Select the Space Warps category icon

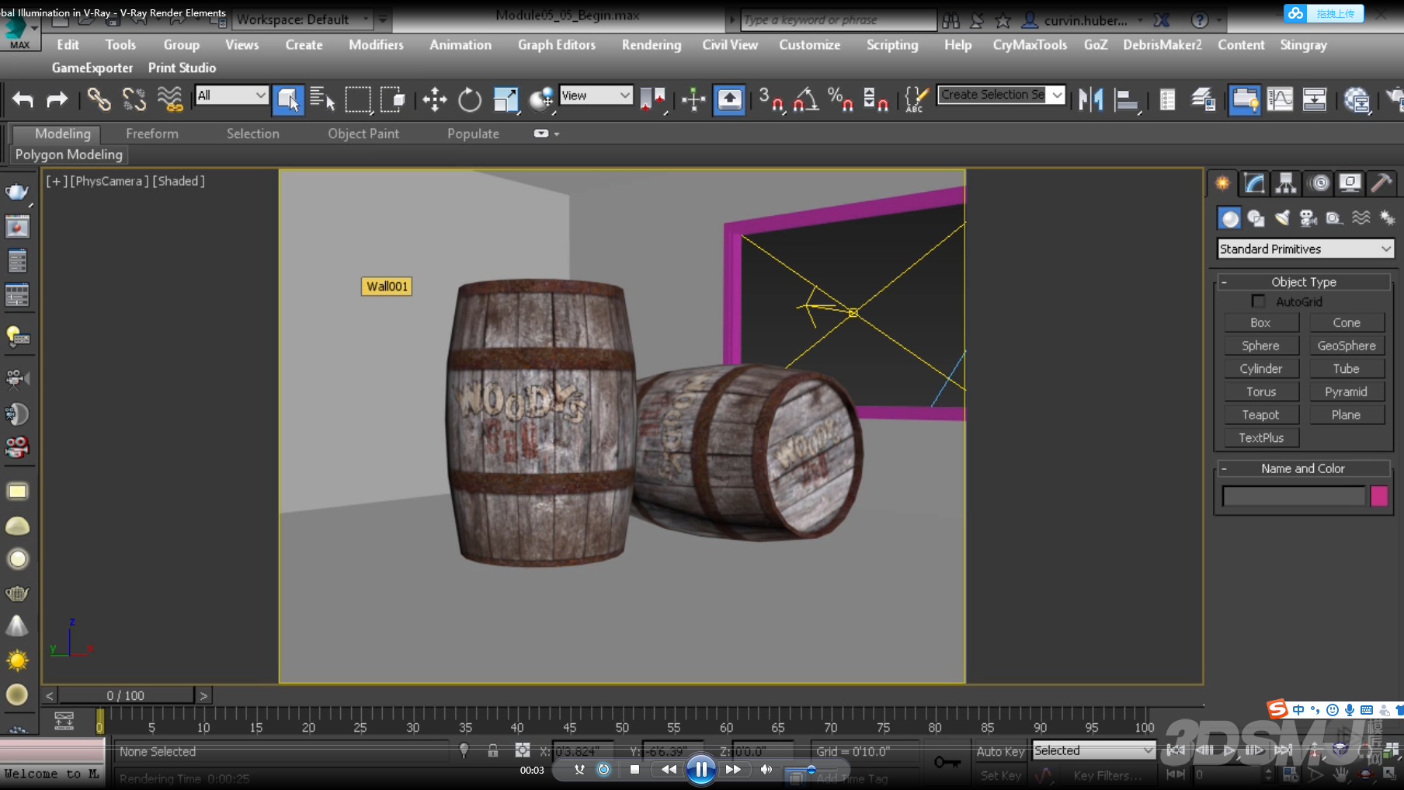(x=1361, y=218)
